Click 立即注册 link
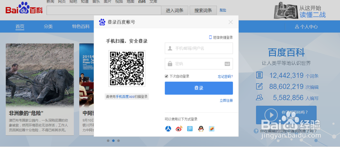 [226, 101]
